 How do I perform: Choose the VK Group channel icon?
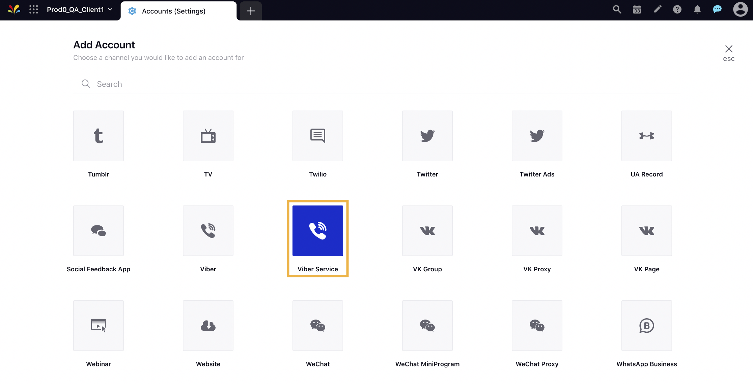click(427, 230)
